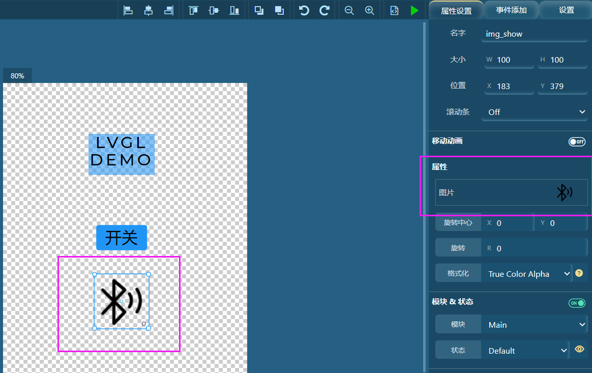
Task: Click the 80% zoom level label
Action: [17, 76]
